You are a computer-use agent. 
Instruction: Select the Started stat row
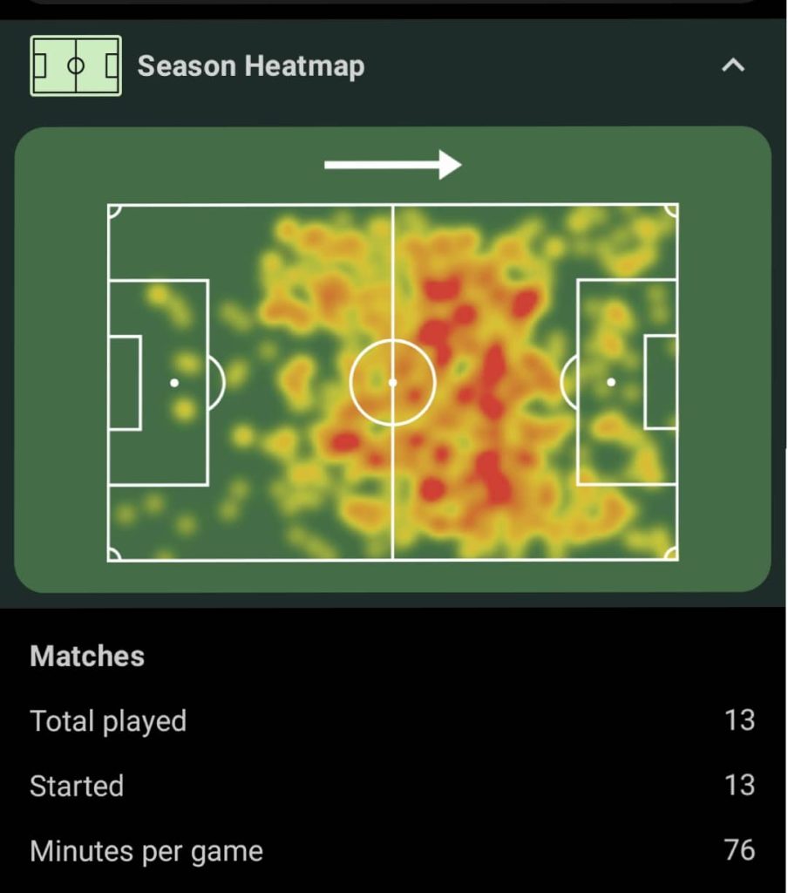click(x=393, y=786)
